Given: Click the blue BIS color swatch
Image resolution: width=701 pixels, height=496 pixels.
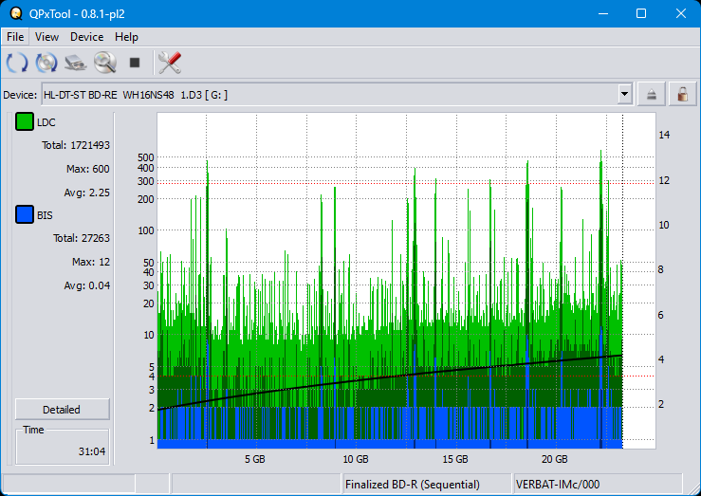Looking at the screenshot, I should coord(25,215).
